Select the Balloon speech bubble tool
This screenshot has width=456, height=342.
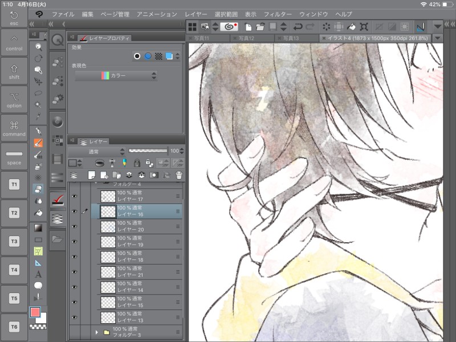pyautogui.click(x=38, y=285)
